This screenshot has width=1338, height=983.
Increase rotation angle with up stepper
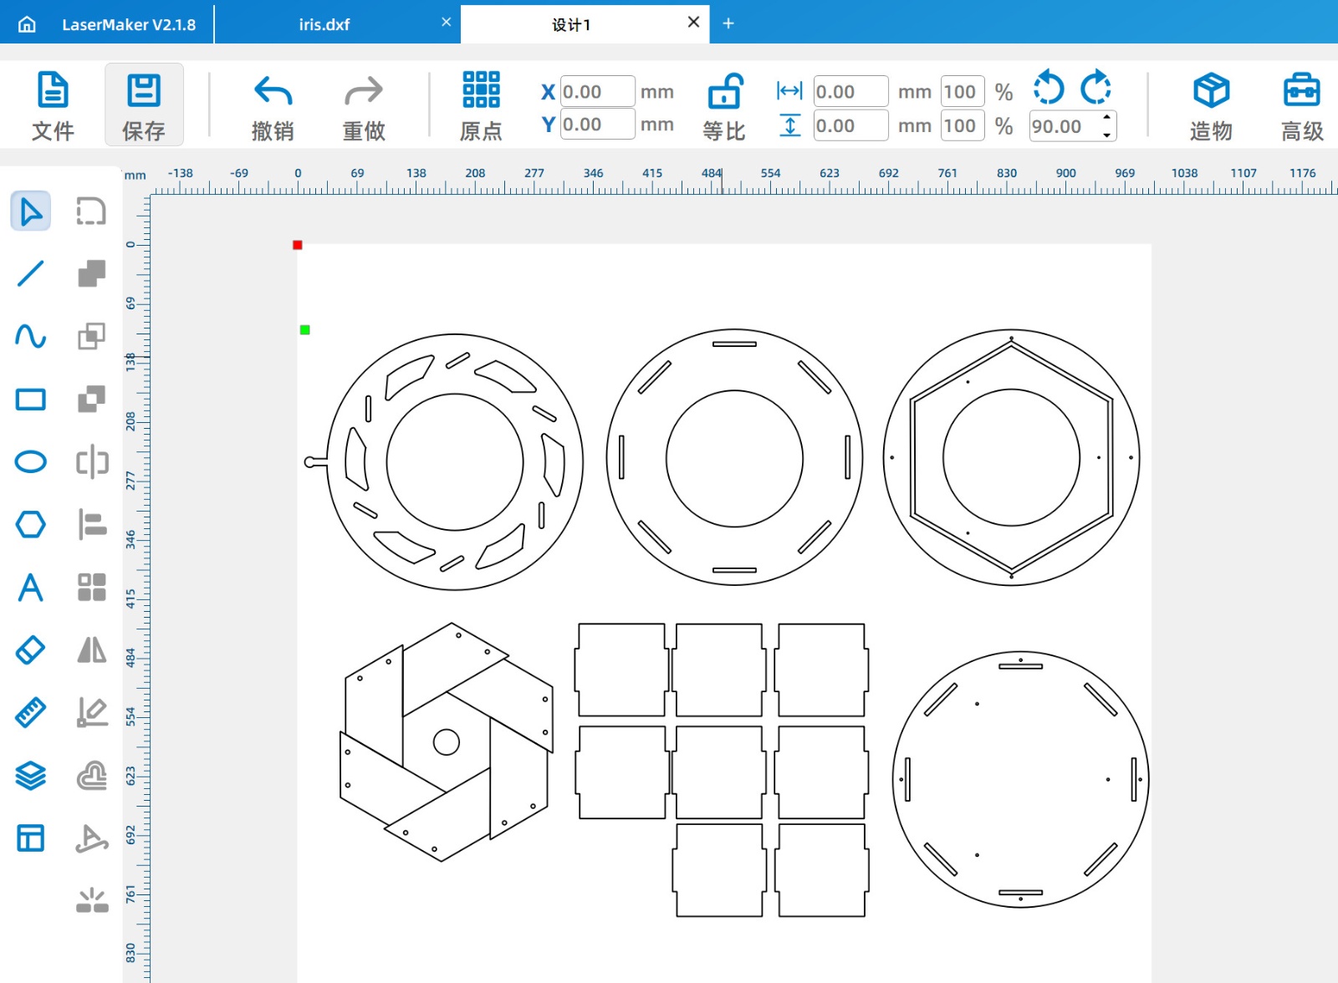click(x=1107, y=118)
